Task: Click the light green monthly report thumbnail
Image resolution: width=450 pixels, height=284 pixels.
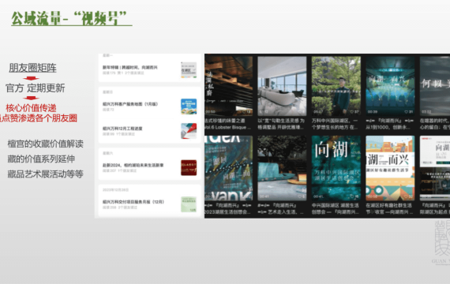Action: point(189,204)
